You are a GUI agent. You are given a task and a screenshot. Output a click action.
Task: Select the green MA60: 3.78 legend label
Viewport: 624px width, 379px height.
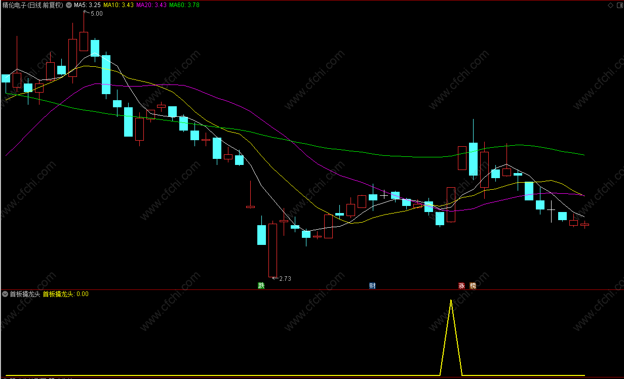coord(184,5)
